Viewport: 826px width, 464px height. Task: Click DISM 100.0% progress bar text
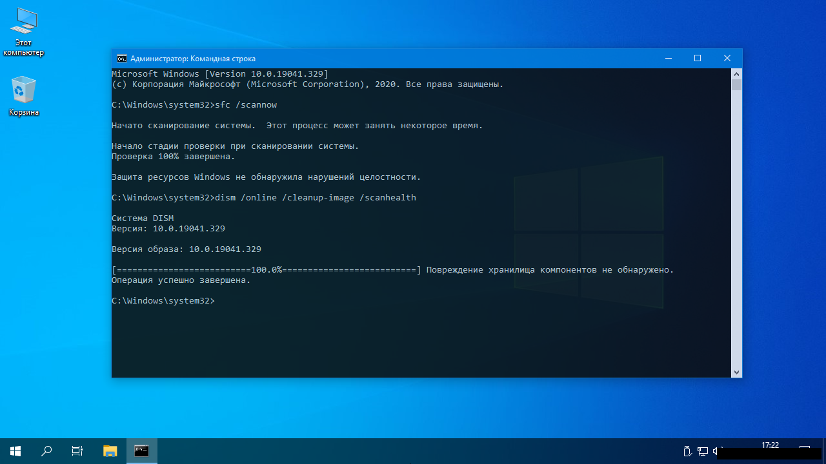(x=267, y=269)
